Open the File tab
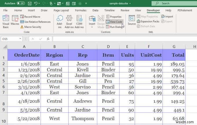 [5, 10]
